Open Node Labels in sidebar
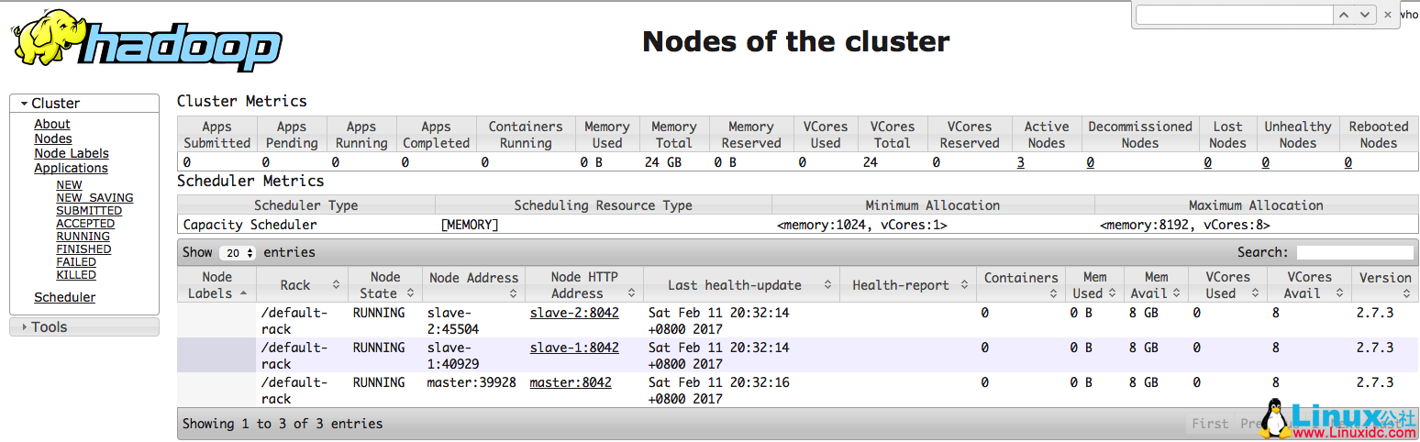This screenshot has width=1420, height=442. point(72,153)
